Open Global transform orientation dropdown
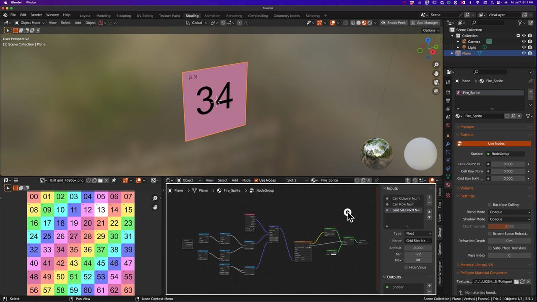The height and width of the screenshot is (302, 537). (x=197, y=23)
